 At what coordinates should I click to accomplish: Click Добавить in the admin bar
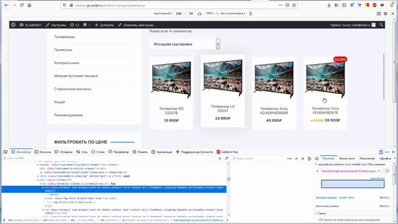[104, 25]
